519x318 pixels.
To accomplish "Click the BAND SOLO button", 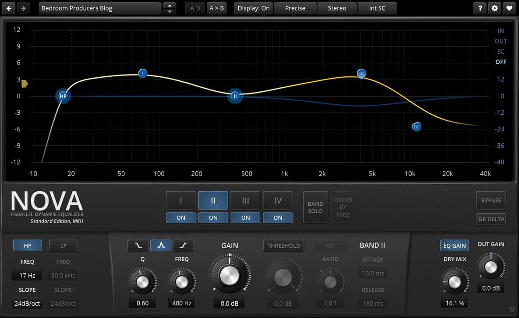I will 315,207.
